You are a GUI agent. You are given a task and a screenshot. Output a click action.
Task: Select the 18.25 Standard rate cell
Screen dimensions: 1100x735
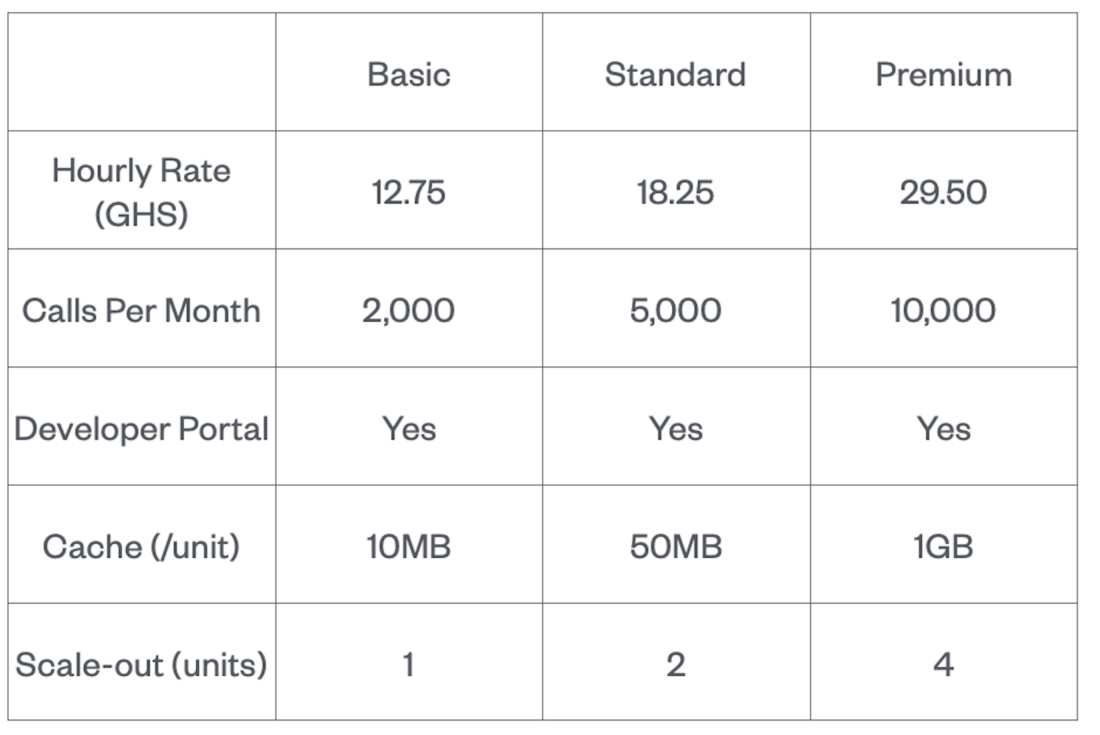pyautogui.click(x=675, y=192)
